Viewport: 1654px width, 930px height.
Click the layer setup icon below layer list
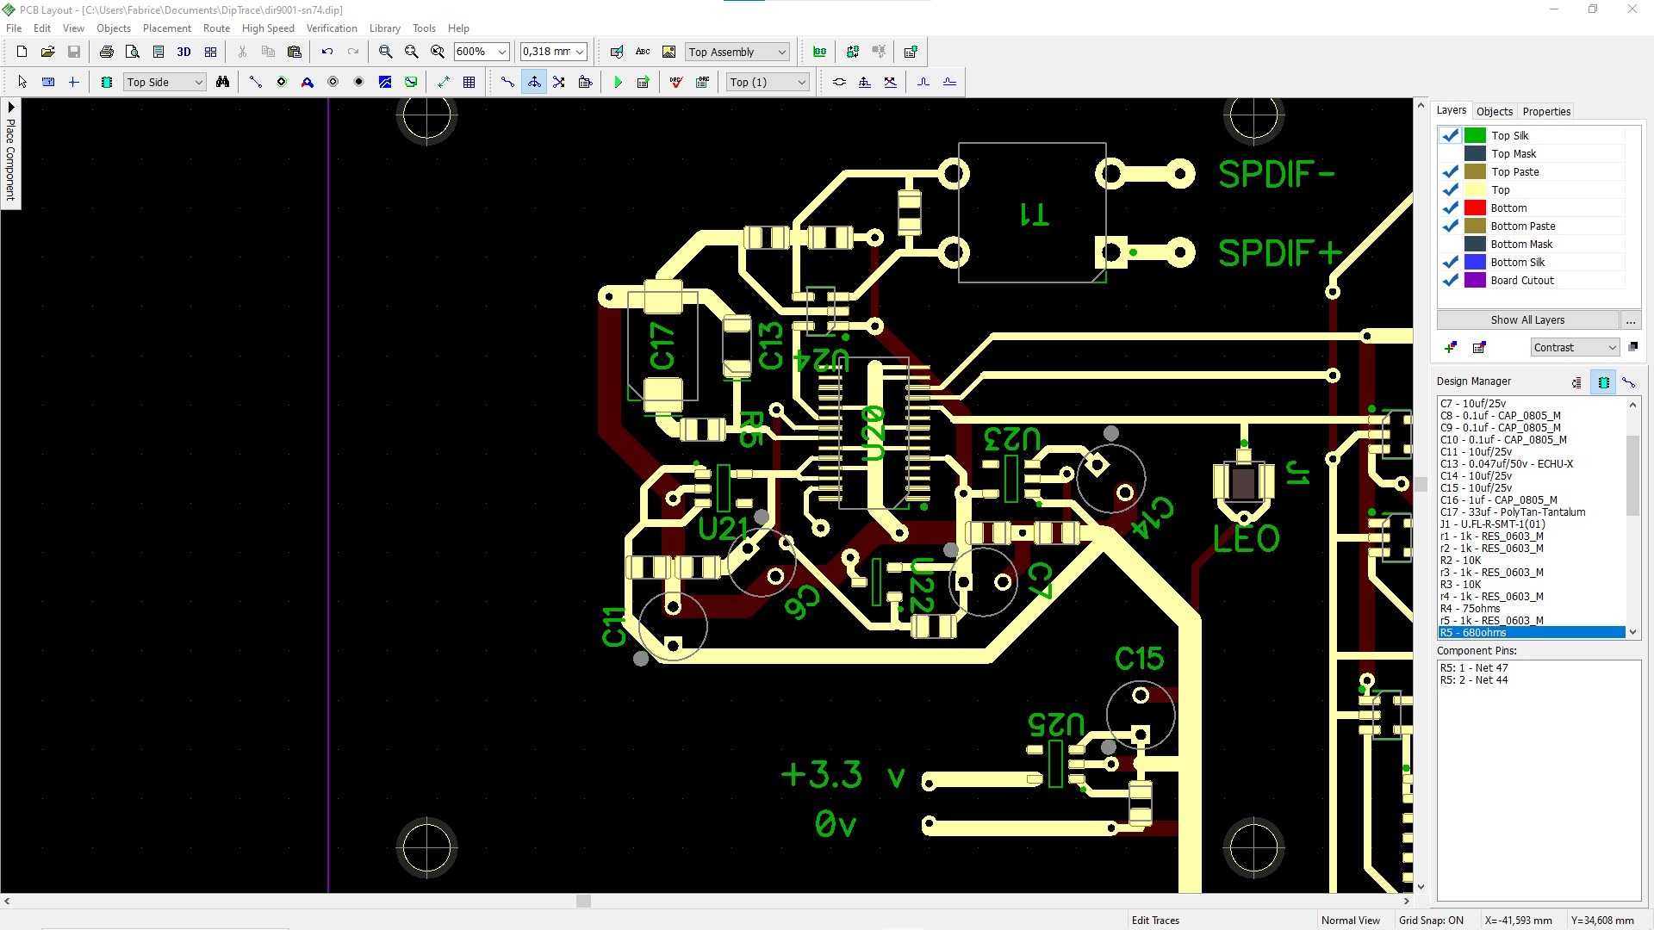1479,347
